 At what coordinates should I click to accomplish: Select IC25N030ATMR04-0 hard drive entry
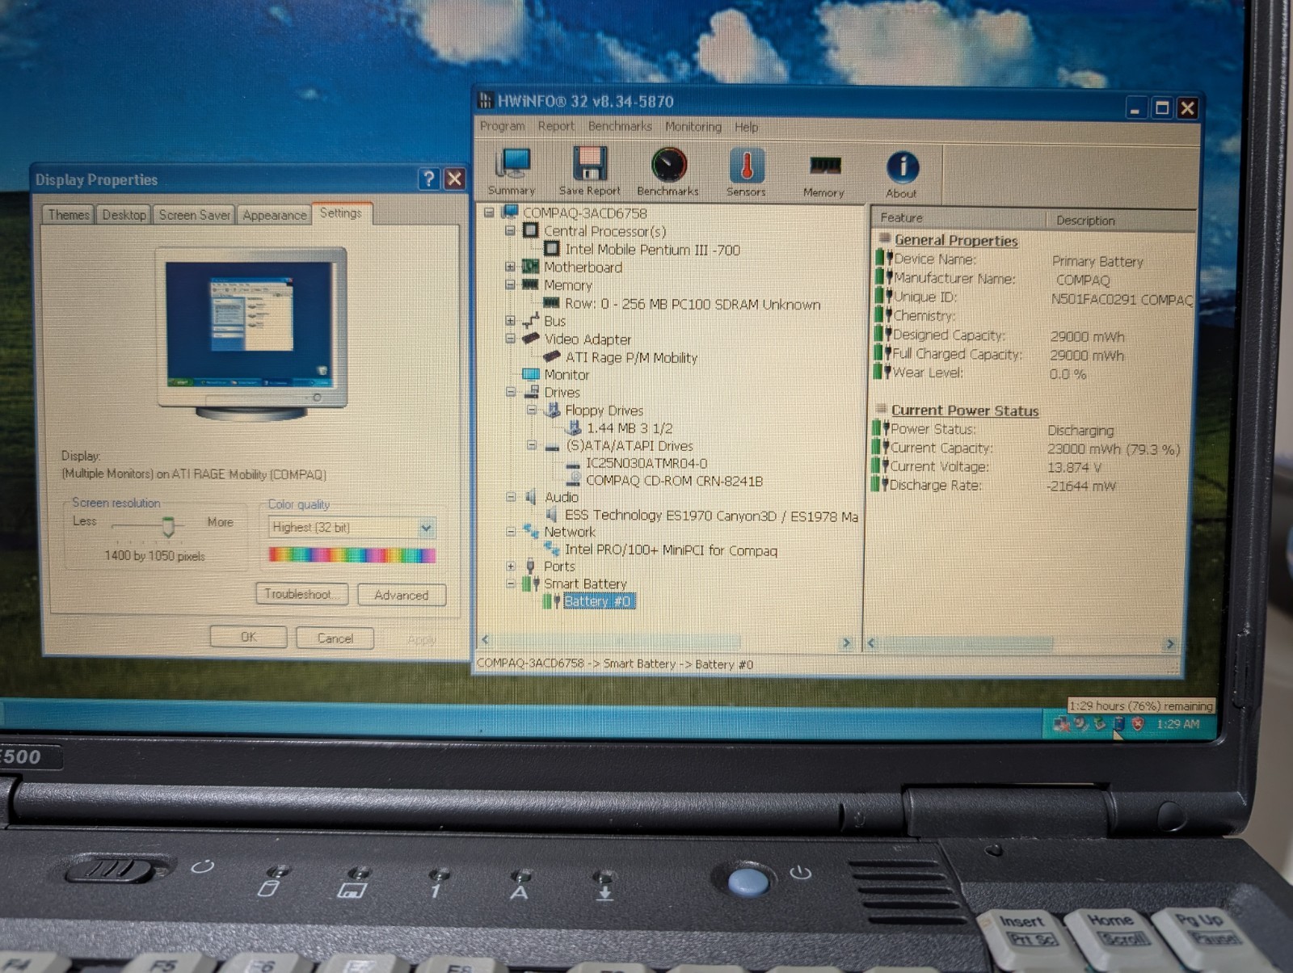pyautogui.click(x=646, y=464)
